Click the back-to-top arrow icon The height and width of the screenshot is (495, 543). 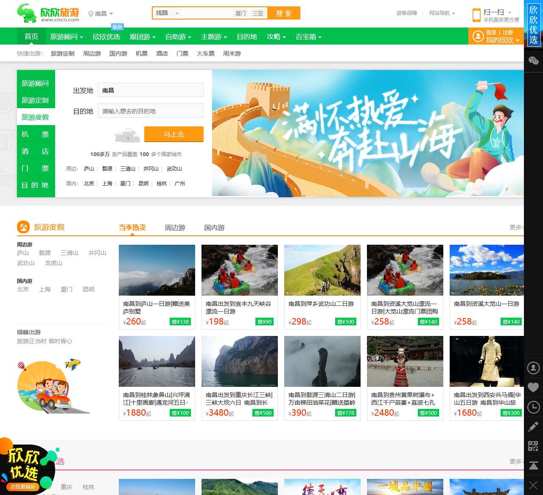tap(533, 465)
